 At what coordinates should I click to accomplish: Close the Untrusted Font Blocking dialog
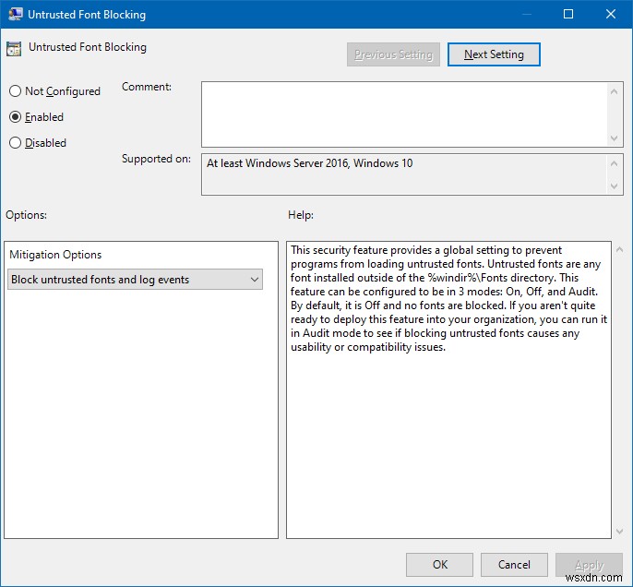click(x=611, y=14)
